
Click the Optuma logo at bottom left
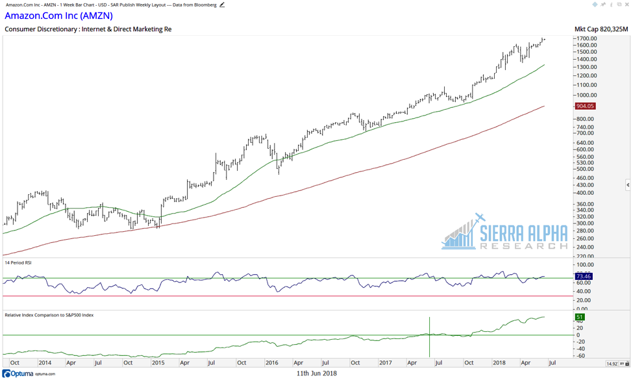click(x=18, y=374)
